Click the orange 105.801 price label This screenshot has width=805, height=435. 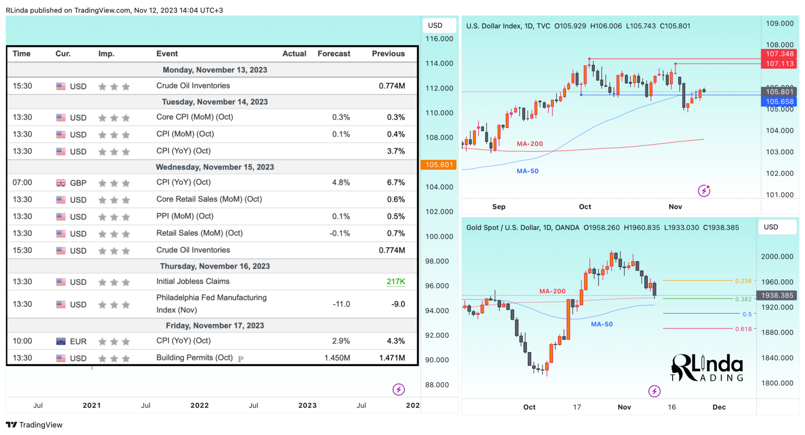439,165
